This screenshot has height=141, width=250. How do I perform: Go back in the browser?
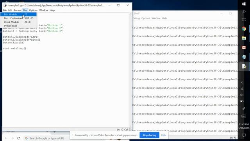coord(6,138)
